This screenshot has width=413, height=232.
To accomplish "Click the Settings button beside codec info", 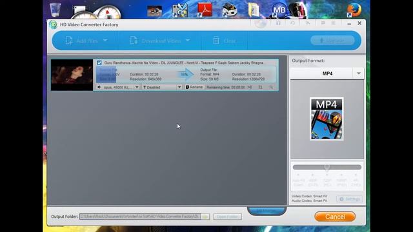I will pyautogui.click(x=350, y=199).
